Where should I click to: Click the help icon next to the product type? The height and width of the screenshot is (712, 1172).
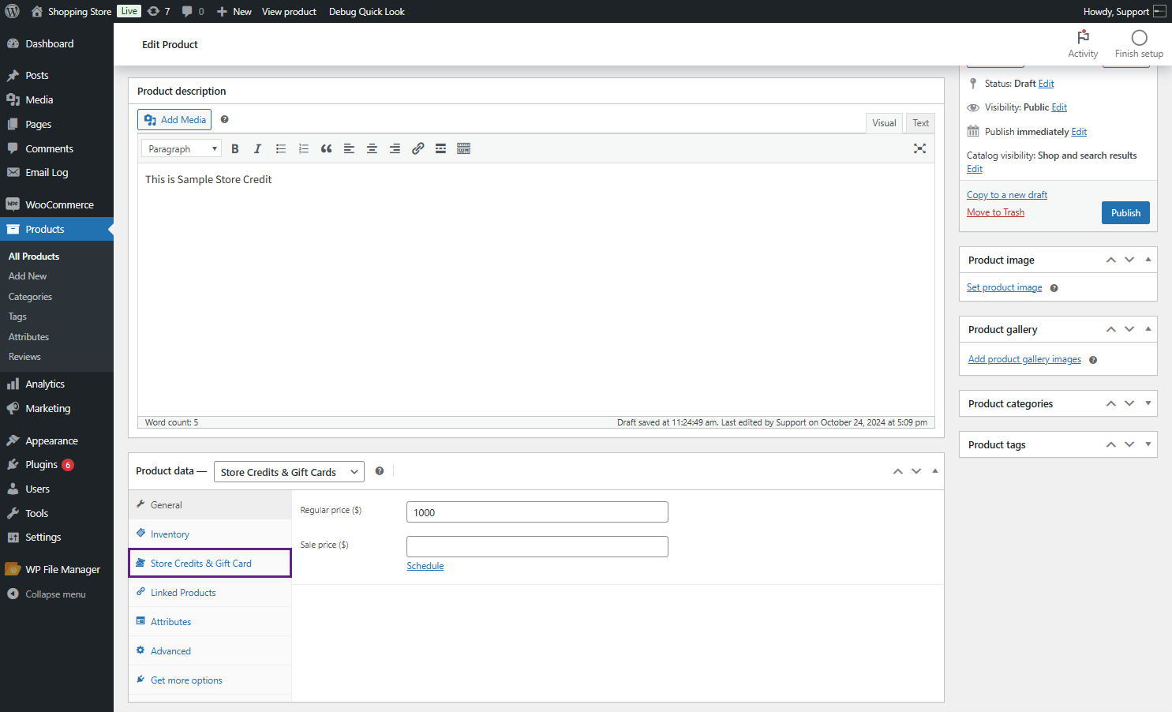pos(380,471)
